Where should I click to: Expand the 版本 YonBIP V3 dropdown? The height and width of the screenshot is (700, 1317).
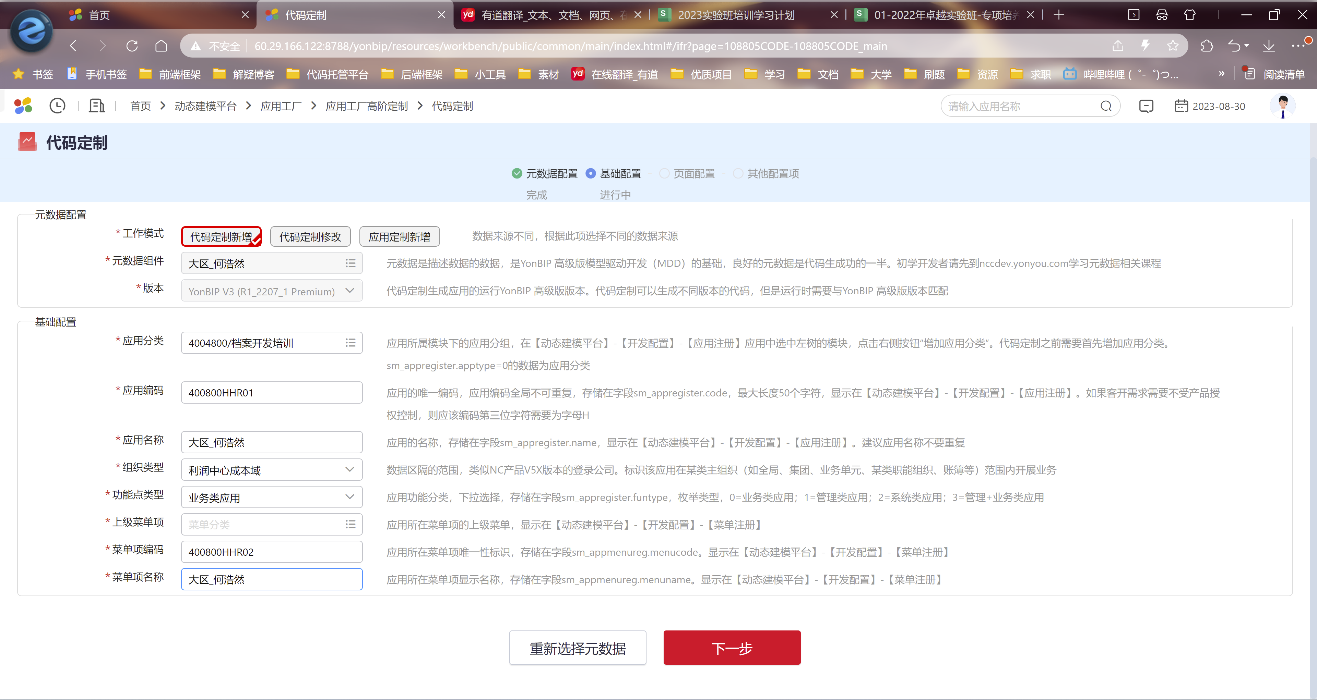coord(350,291)
